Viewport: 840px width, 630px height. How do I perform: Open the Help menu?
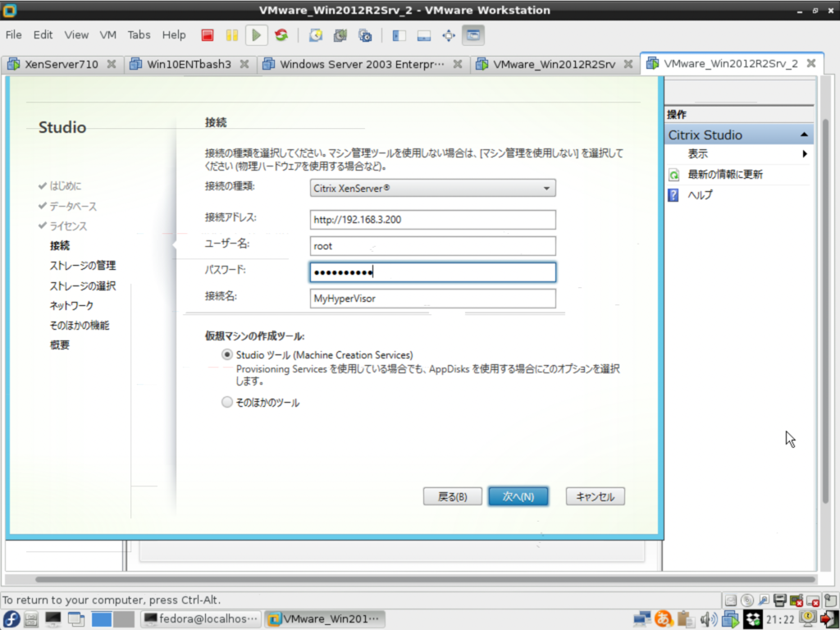click(174, 34)
